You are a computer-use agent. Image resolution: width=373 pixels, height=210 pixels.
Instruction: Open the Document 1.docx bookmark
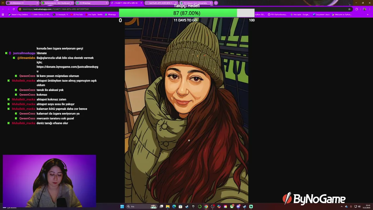(x=321, y=15)
